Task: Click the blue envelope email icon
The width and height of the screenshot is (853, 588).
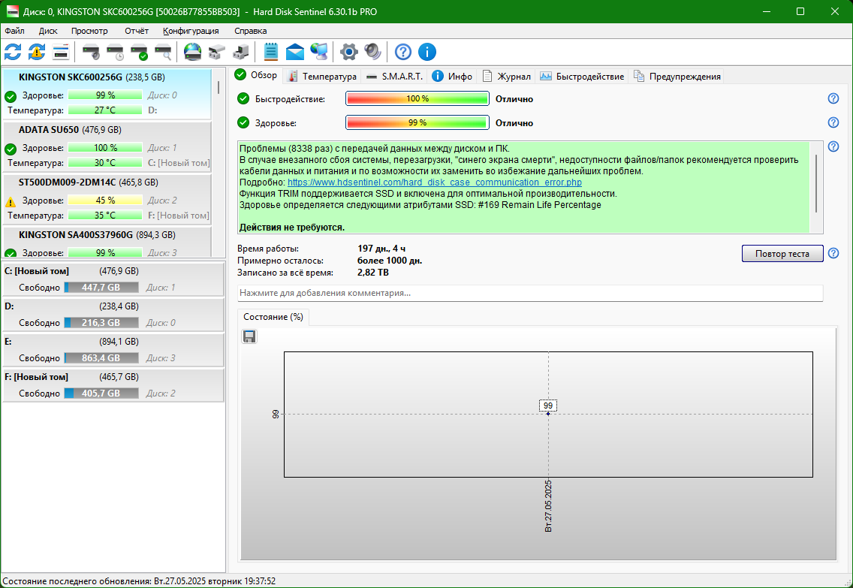Action: pyautogui.click(x=295, y=53)
